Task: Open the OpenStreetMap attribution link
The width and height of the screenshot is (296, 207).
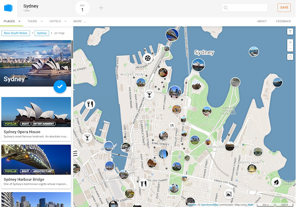Action: [210, 205]
